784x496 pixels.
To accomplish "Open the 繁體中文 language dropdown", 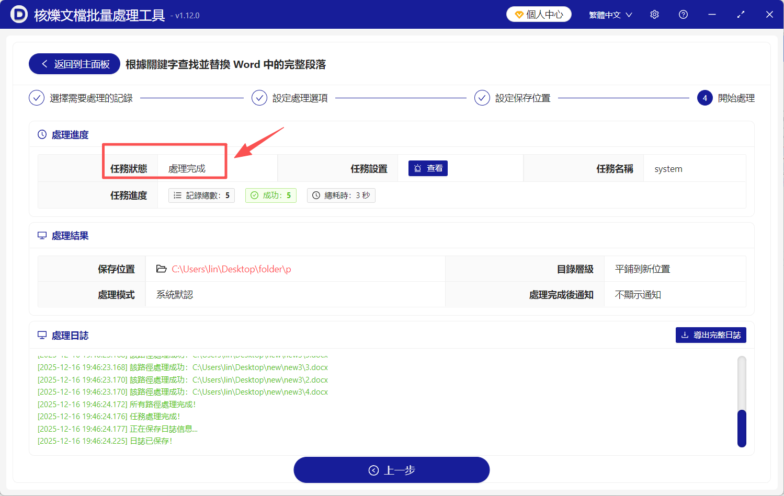I will [610, 14].
